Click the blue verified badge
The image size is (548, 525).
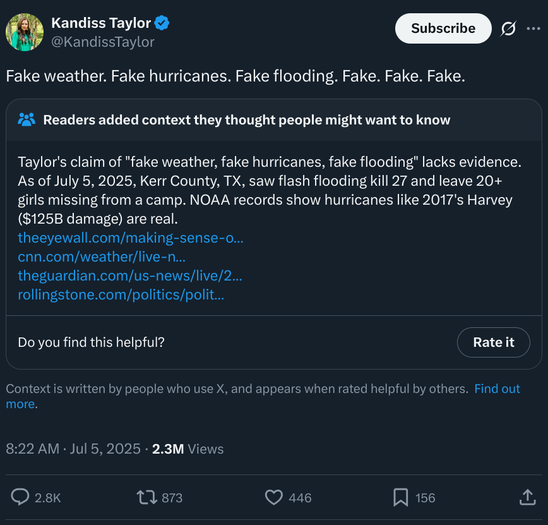tap(162, 23)
